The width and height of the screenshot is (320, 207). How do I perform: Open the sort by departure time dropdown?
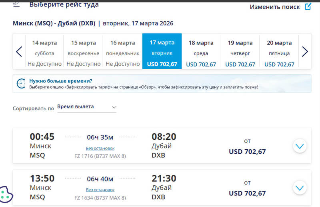[87, 107]
